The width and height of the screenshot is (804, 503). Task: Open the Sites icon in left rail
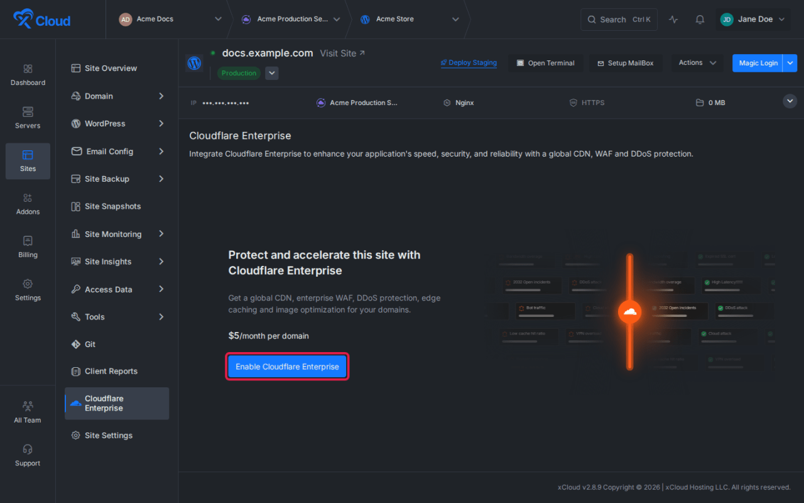[x=28, y=155]
